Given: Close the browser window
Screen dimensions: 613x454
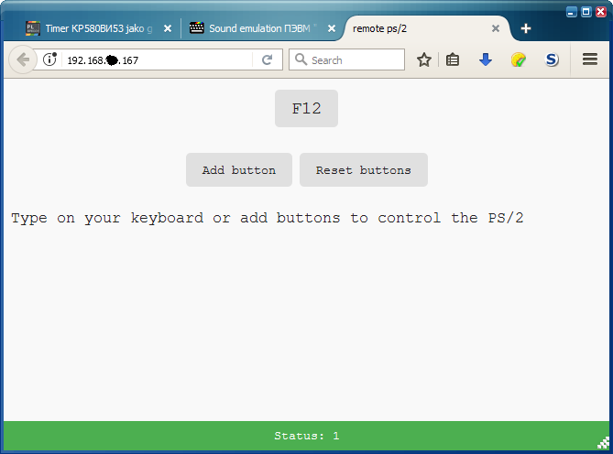Looking at the screenshot, I should click(x=601, y=12).
